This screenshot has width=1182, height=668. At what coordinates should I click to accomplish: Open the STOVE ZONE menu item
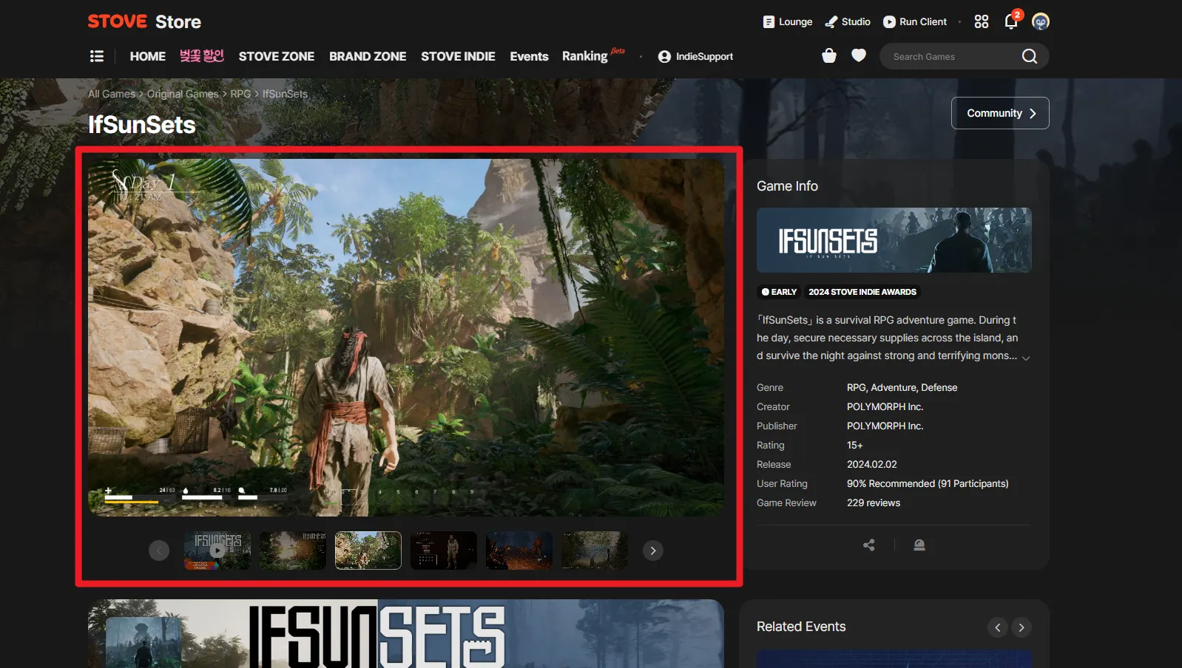pos(277,56)
